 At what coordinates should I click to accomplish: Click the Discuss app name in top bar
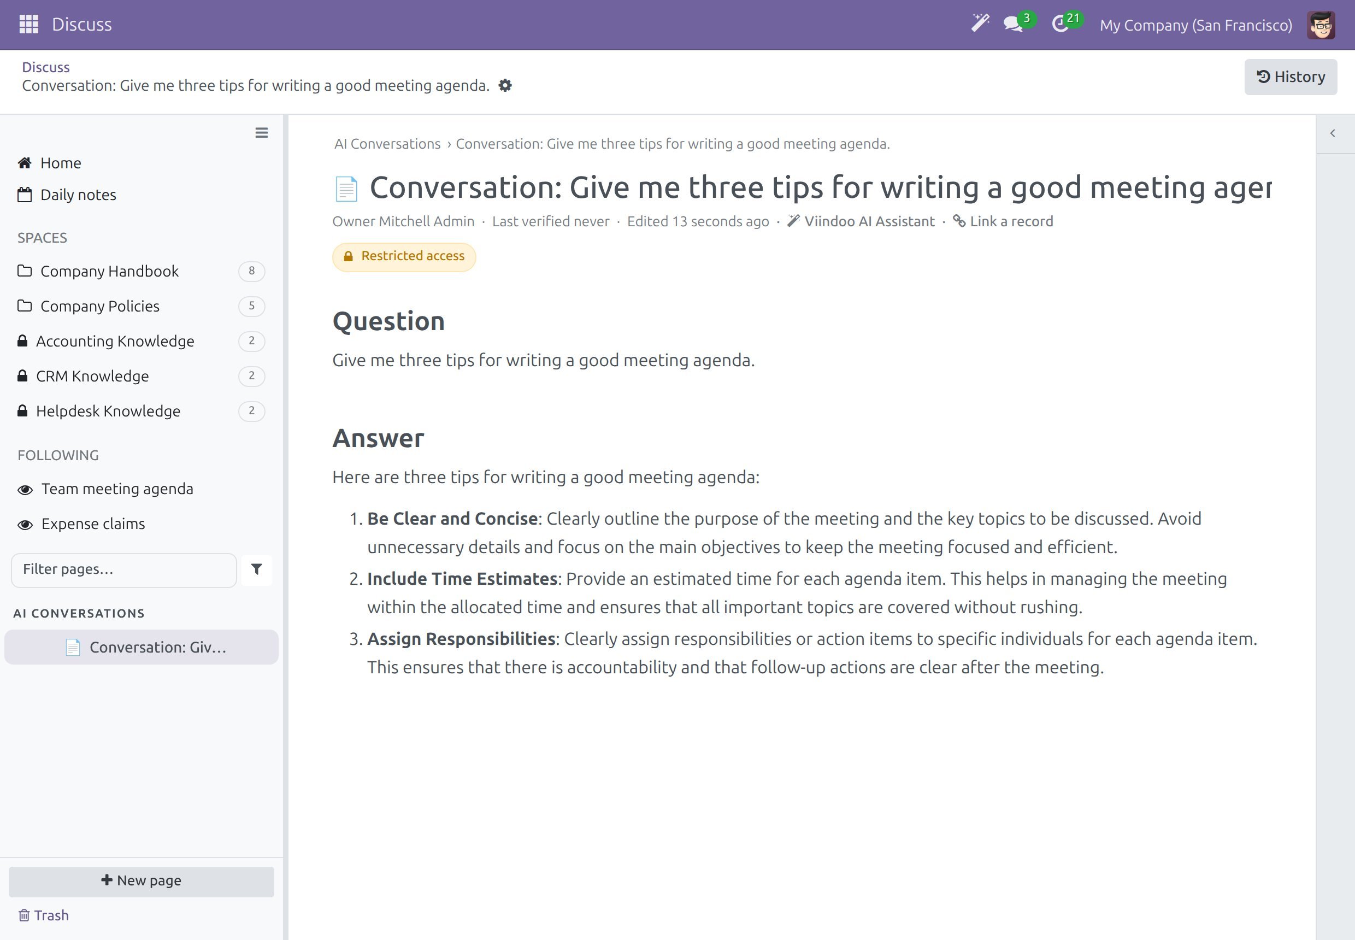coord(82,24)
